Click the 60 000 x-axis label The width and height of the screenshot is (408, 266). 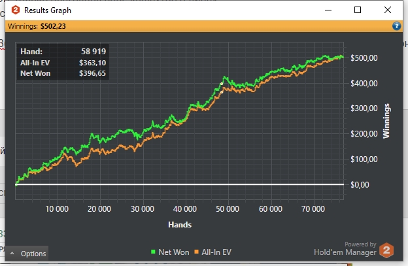(270, 208)
